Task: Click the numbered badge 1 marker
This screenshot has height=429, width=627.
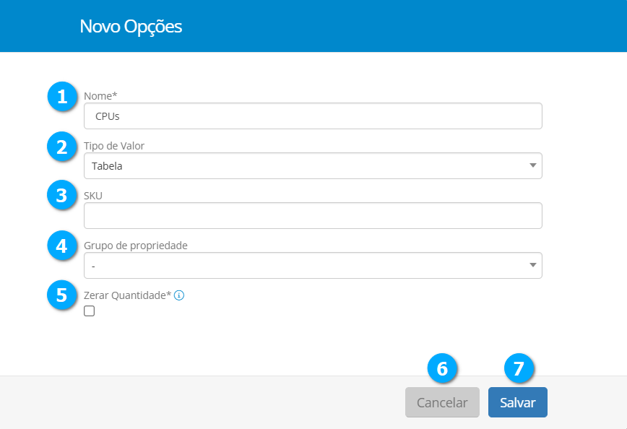Action: (62, 97)
